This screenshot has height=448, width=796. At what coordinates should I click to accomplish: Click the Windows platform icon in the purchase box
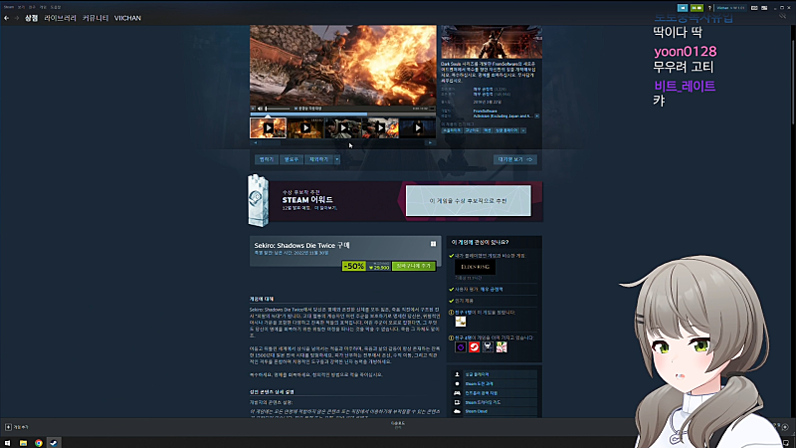click(433, 244)
